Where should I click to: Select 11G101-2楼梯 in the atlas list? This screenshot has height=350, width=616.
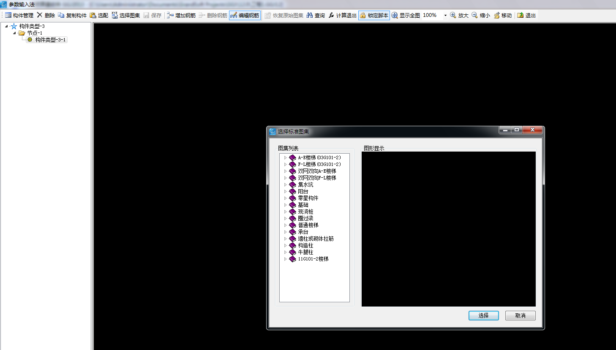pyautogui.click(x=313, y=259)
